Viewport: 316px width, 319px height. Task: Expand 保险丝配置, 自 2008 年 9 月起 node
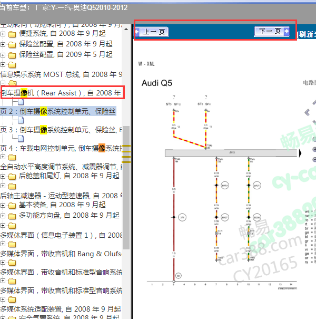click(3, 44)
